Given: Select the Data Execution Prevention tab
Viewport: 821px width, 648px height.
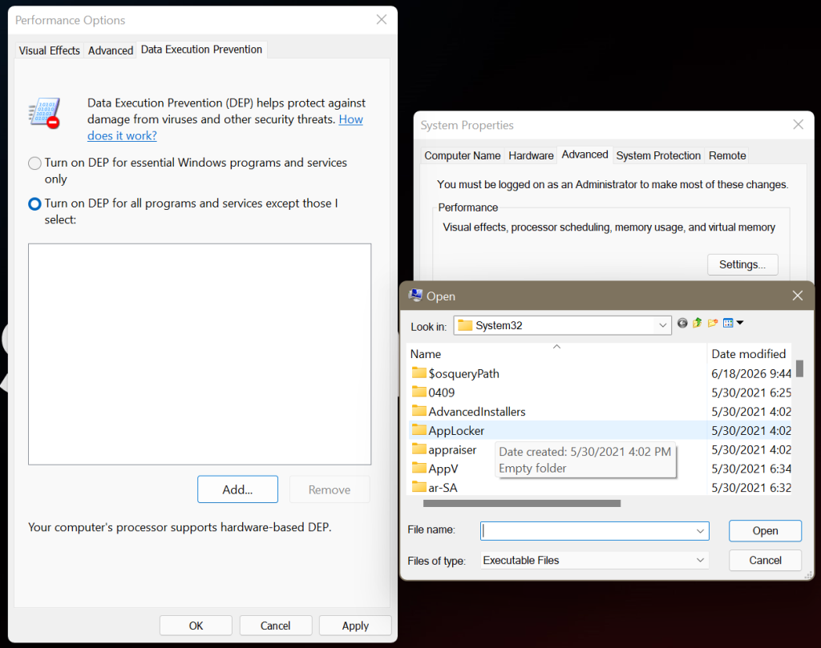Looking at the screenshot, I should point(201,50).
